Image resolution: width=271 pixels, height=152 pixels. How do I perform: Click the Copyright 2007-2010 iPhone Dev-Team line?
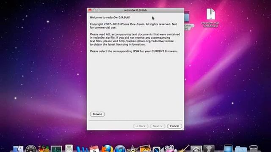[x=133, y=26]
